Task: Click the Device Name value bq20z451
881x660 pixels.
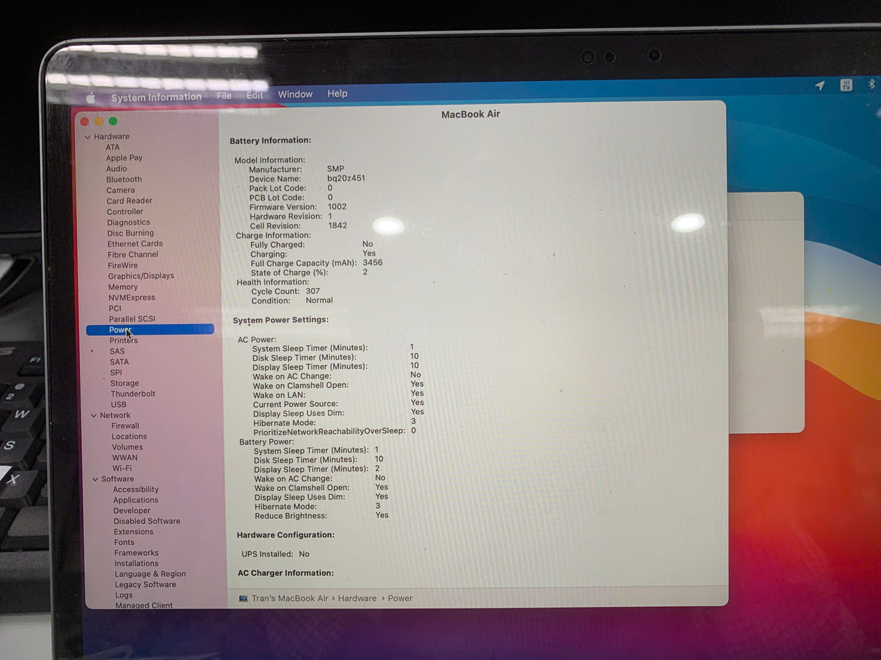Action: pos(346,178)
